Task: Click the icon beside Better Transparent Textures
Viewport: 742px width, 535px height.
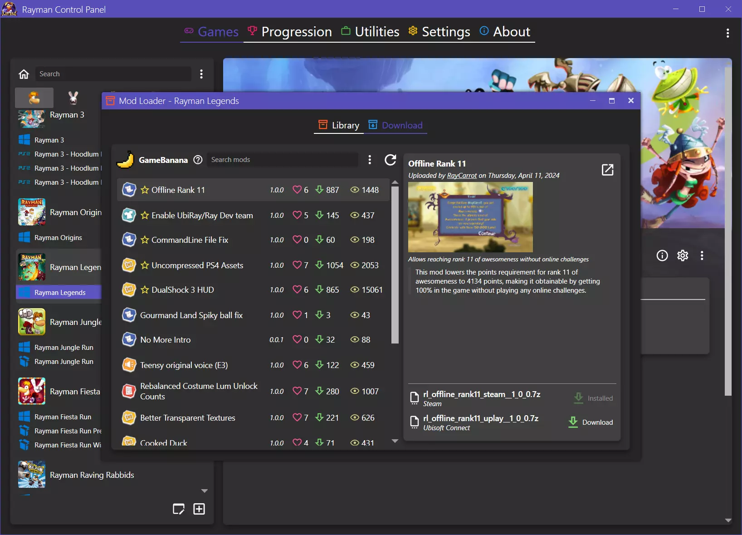Action: pos(129,417)
